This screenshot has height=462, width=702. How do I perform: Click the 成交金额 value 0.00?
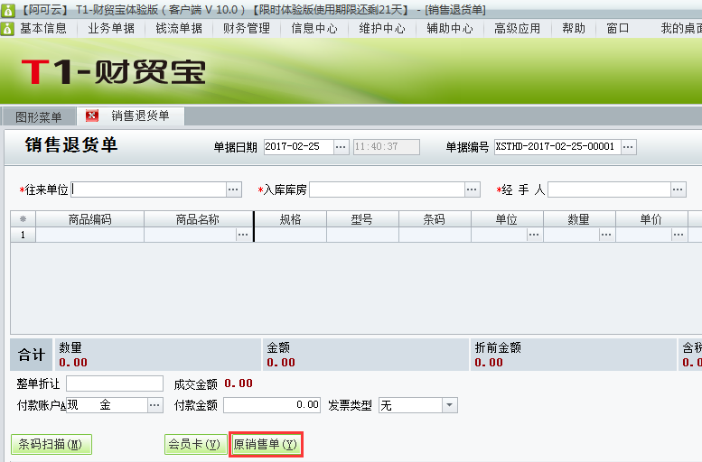(239, 383)
